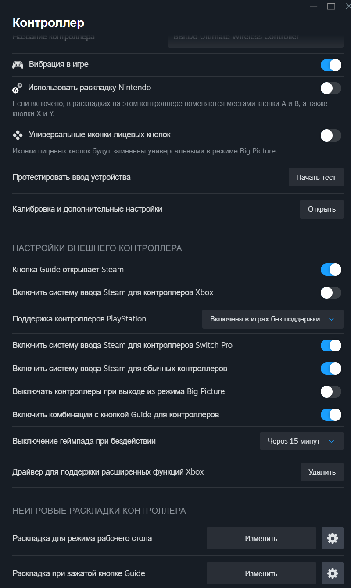The height and width of the screenshot is (588, 351).
Task: Click the gamepad icon beside Вибрация в игре
Action: 18,65
